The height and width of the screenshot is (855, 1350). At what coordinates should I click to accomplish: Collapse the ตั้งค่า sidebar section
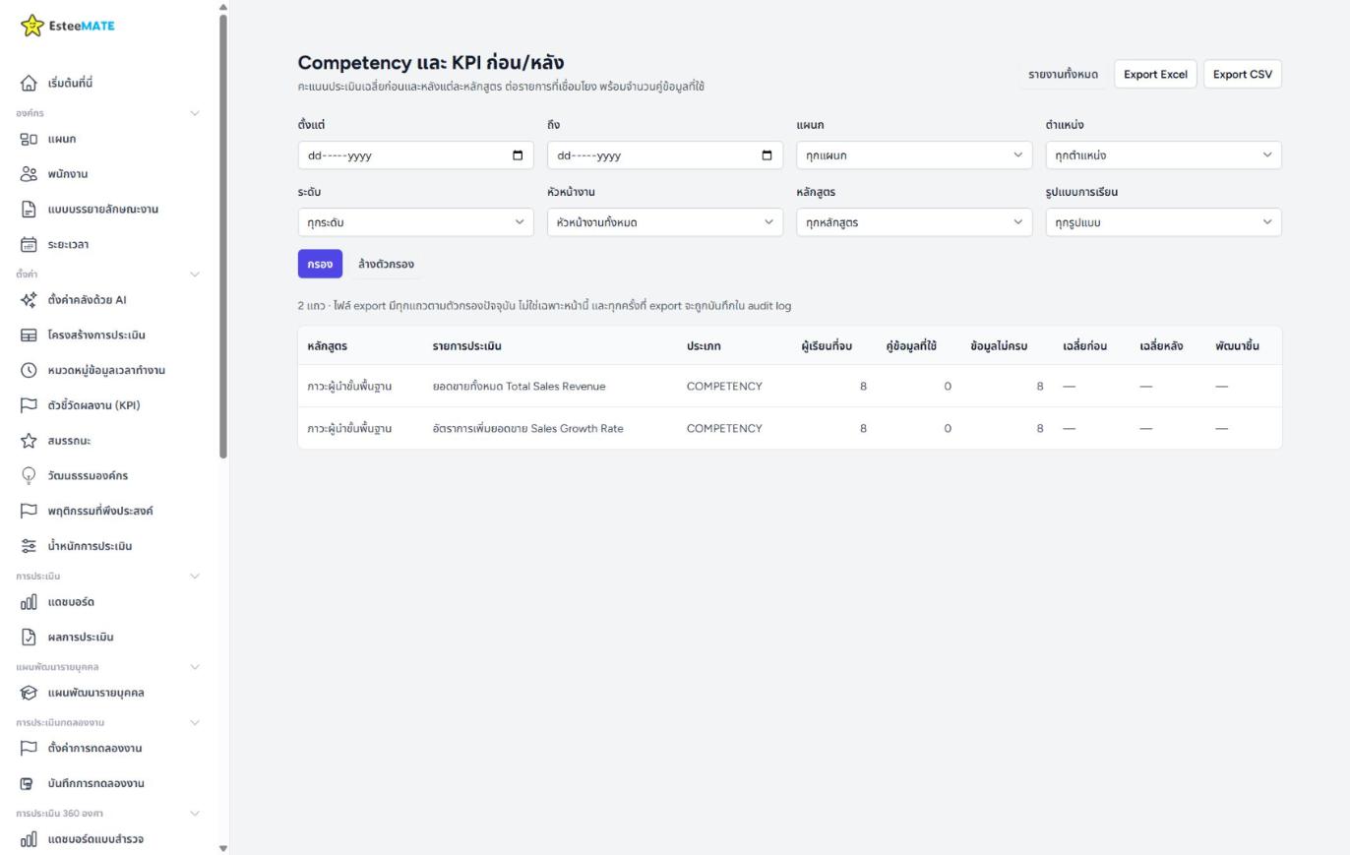[195, 275]
